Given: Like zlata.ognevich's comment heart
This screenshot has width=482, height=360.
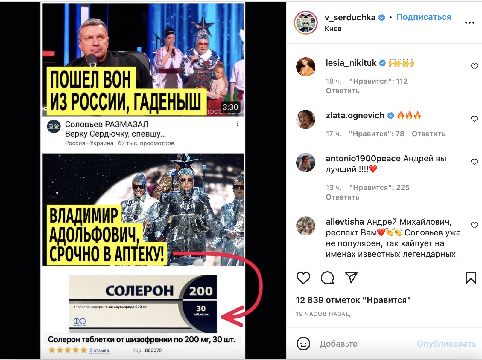Looking at the screenshot, I should (474, 119).
